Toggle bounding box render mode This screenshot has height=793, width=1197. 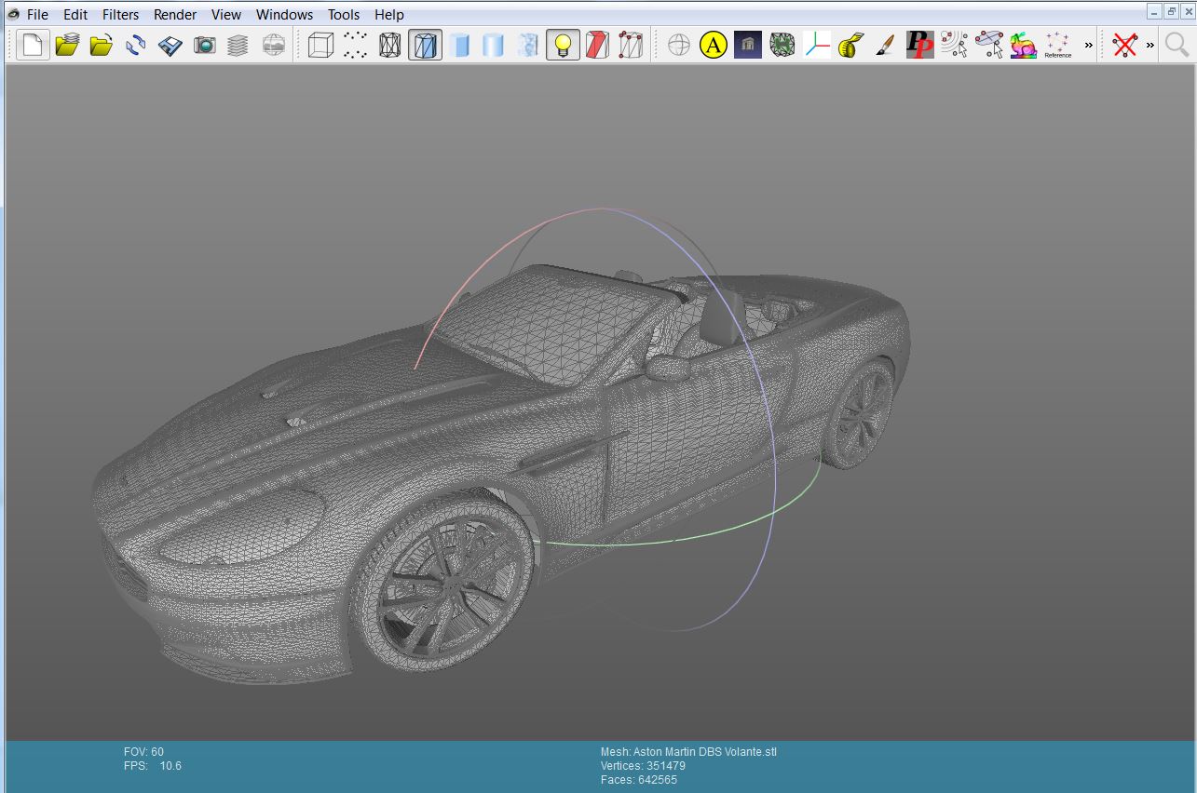click(320, 45)
